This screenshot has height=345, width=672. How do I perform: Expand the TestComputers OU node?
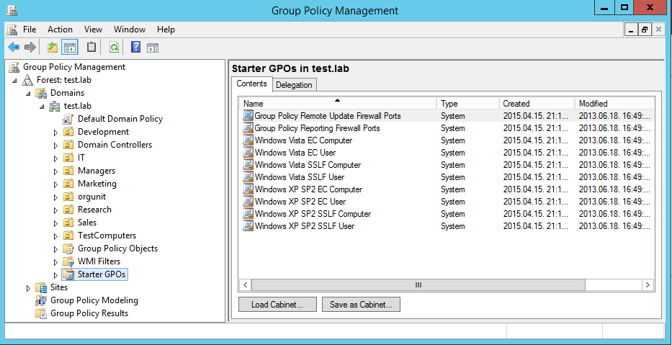point(55,236)
